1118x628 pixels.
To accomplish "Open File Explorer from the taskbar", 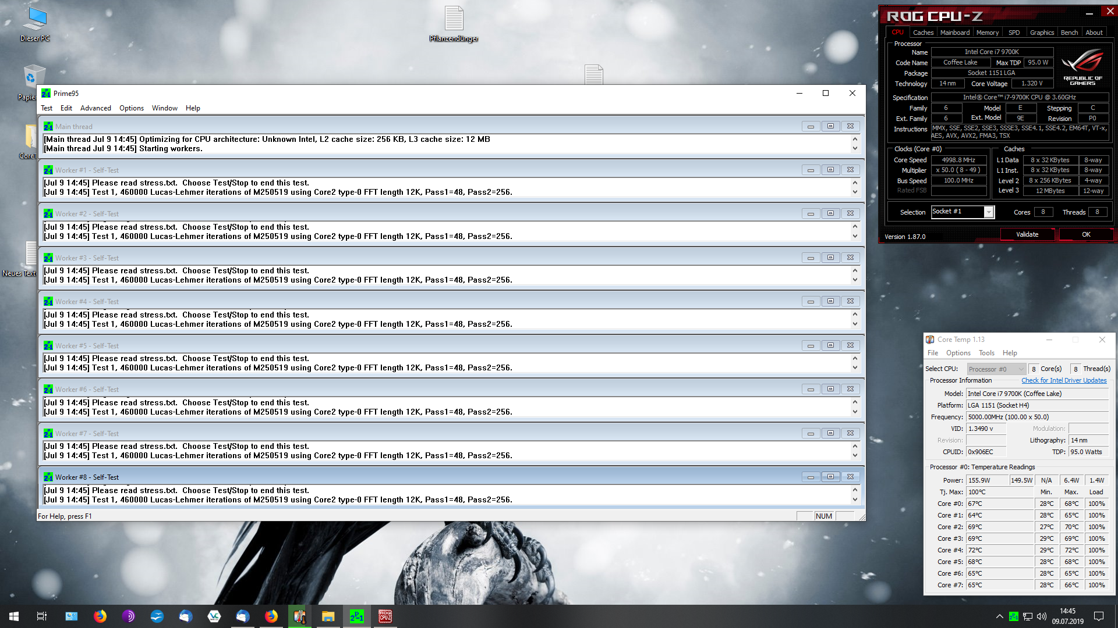I will [x=328, y=616].
